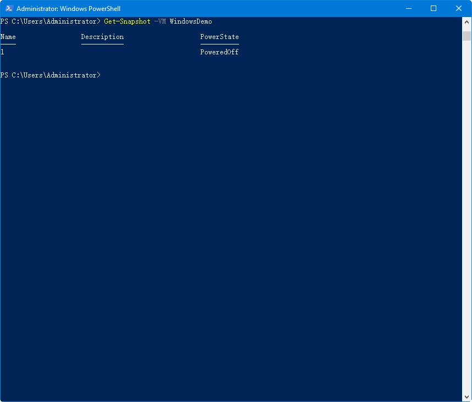Image resolution: width=472 pixels, height=402 pixels.
Task: Click the -VM parameter in the command
Action: tap(160, 21)
